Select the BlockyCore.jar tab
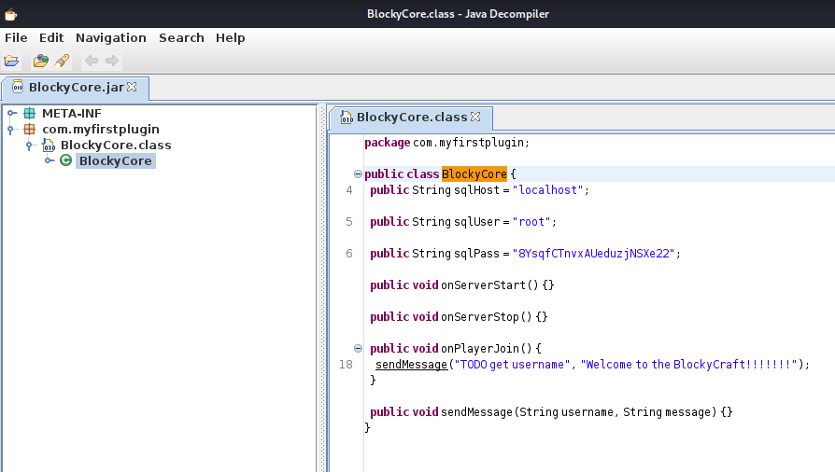This screenshot has height=472, width=835. 75,88
